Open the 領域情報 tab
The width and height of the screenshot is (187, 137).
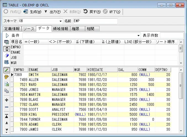(x=61, y=29)
